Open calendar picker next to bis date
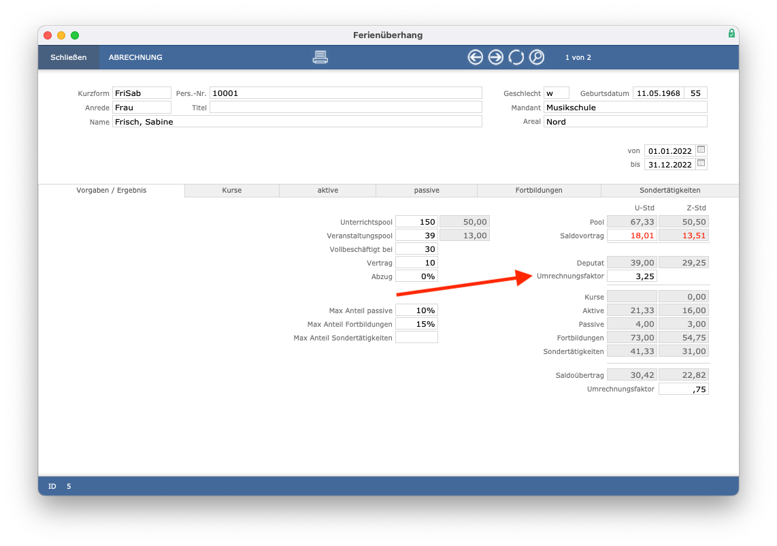 coord(701,163)
